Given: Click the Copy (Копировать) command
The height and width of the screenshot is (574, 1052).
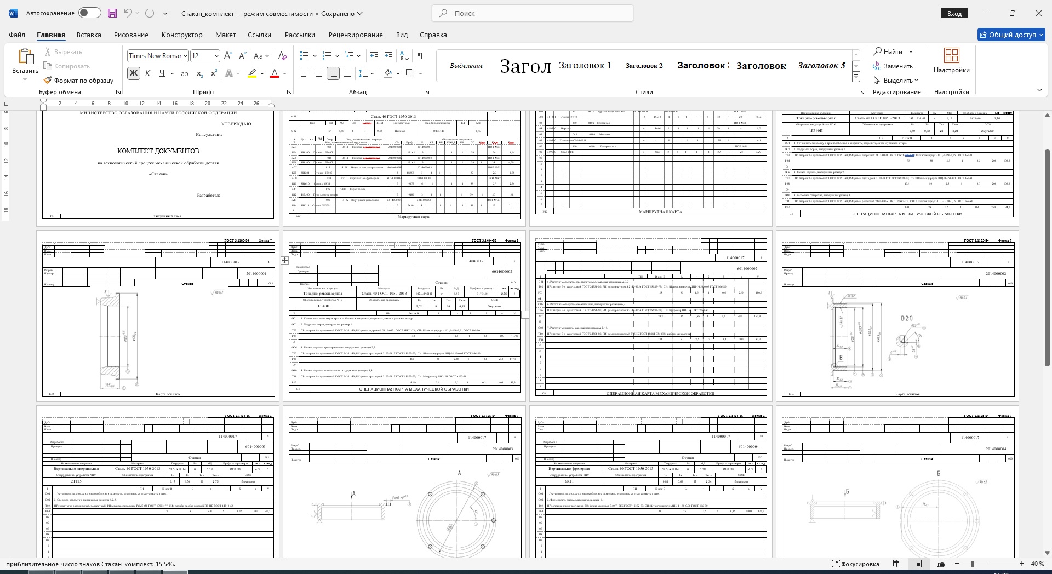Looking at the screenshot, I should click(66, 66).
